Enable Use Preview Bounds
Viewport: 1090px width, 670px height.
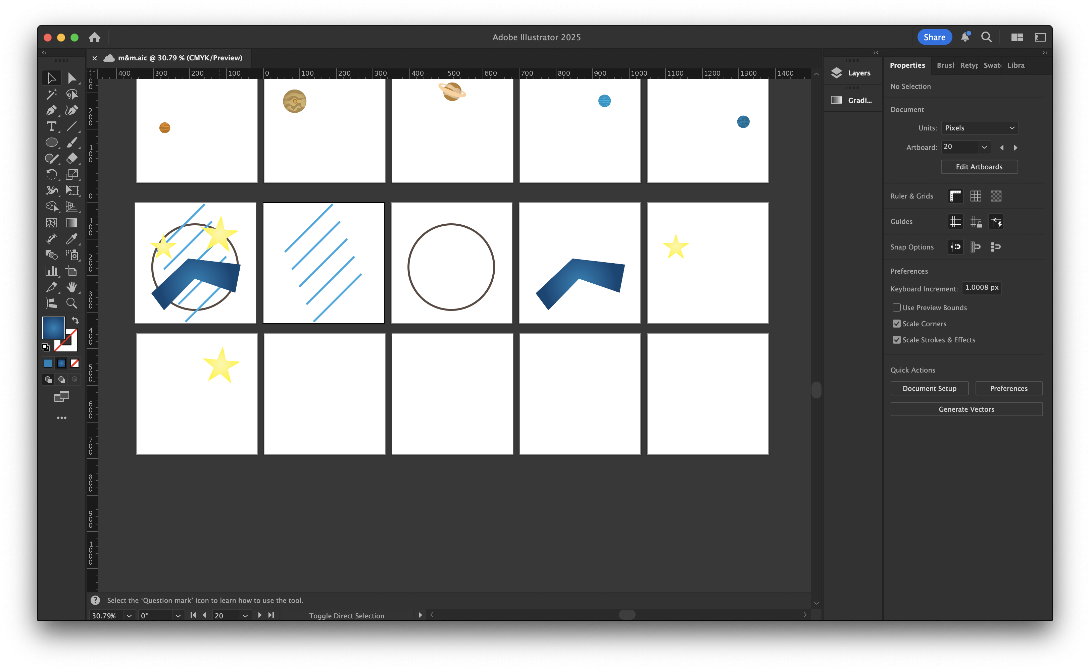(x=897, y=307)
